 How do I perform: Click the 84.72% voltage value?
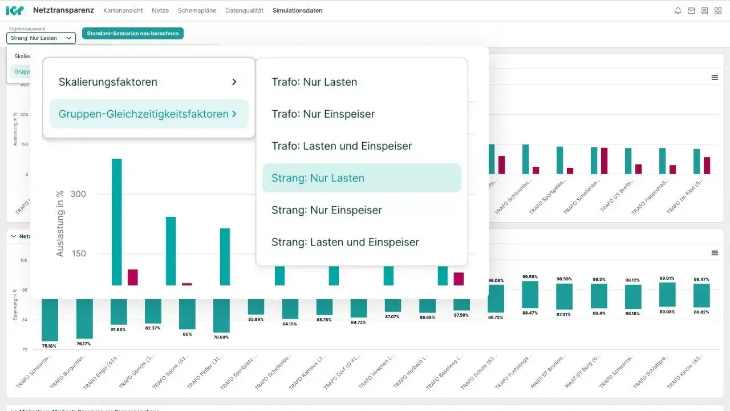tap(359, 322)
